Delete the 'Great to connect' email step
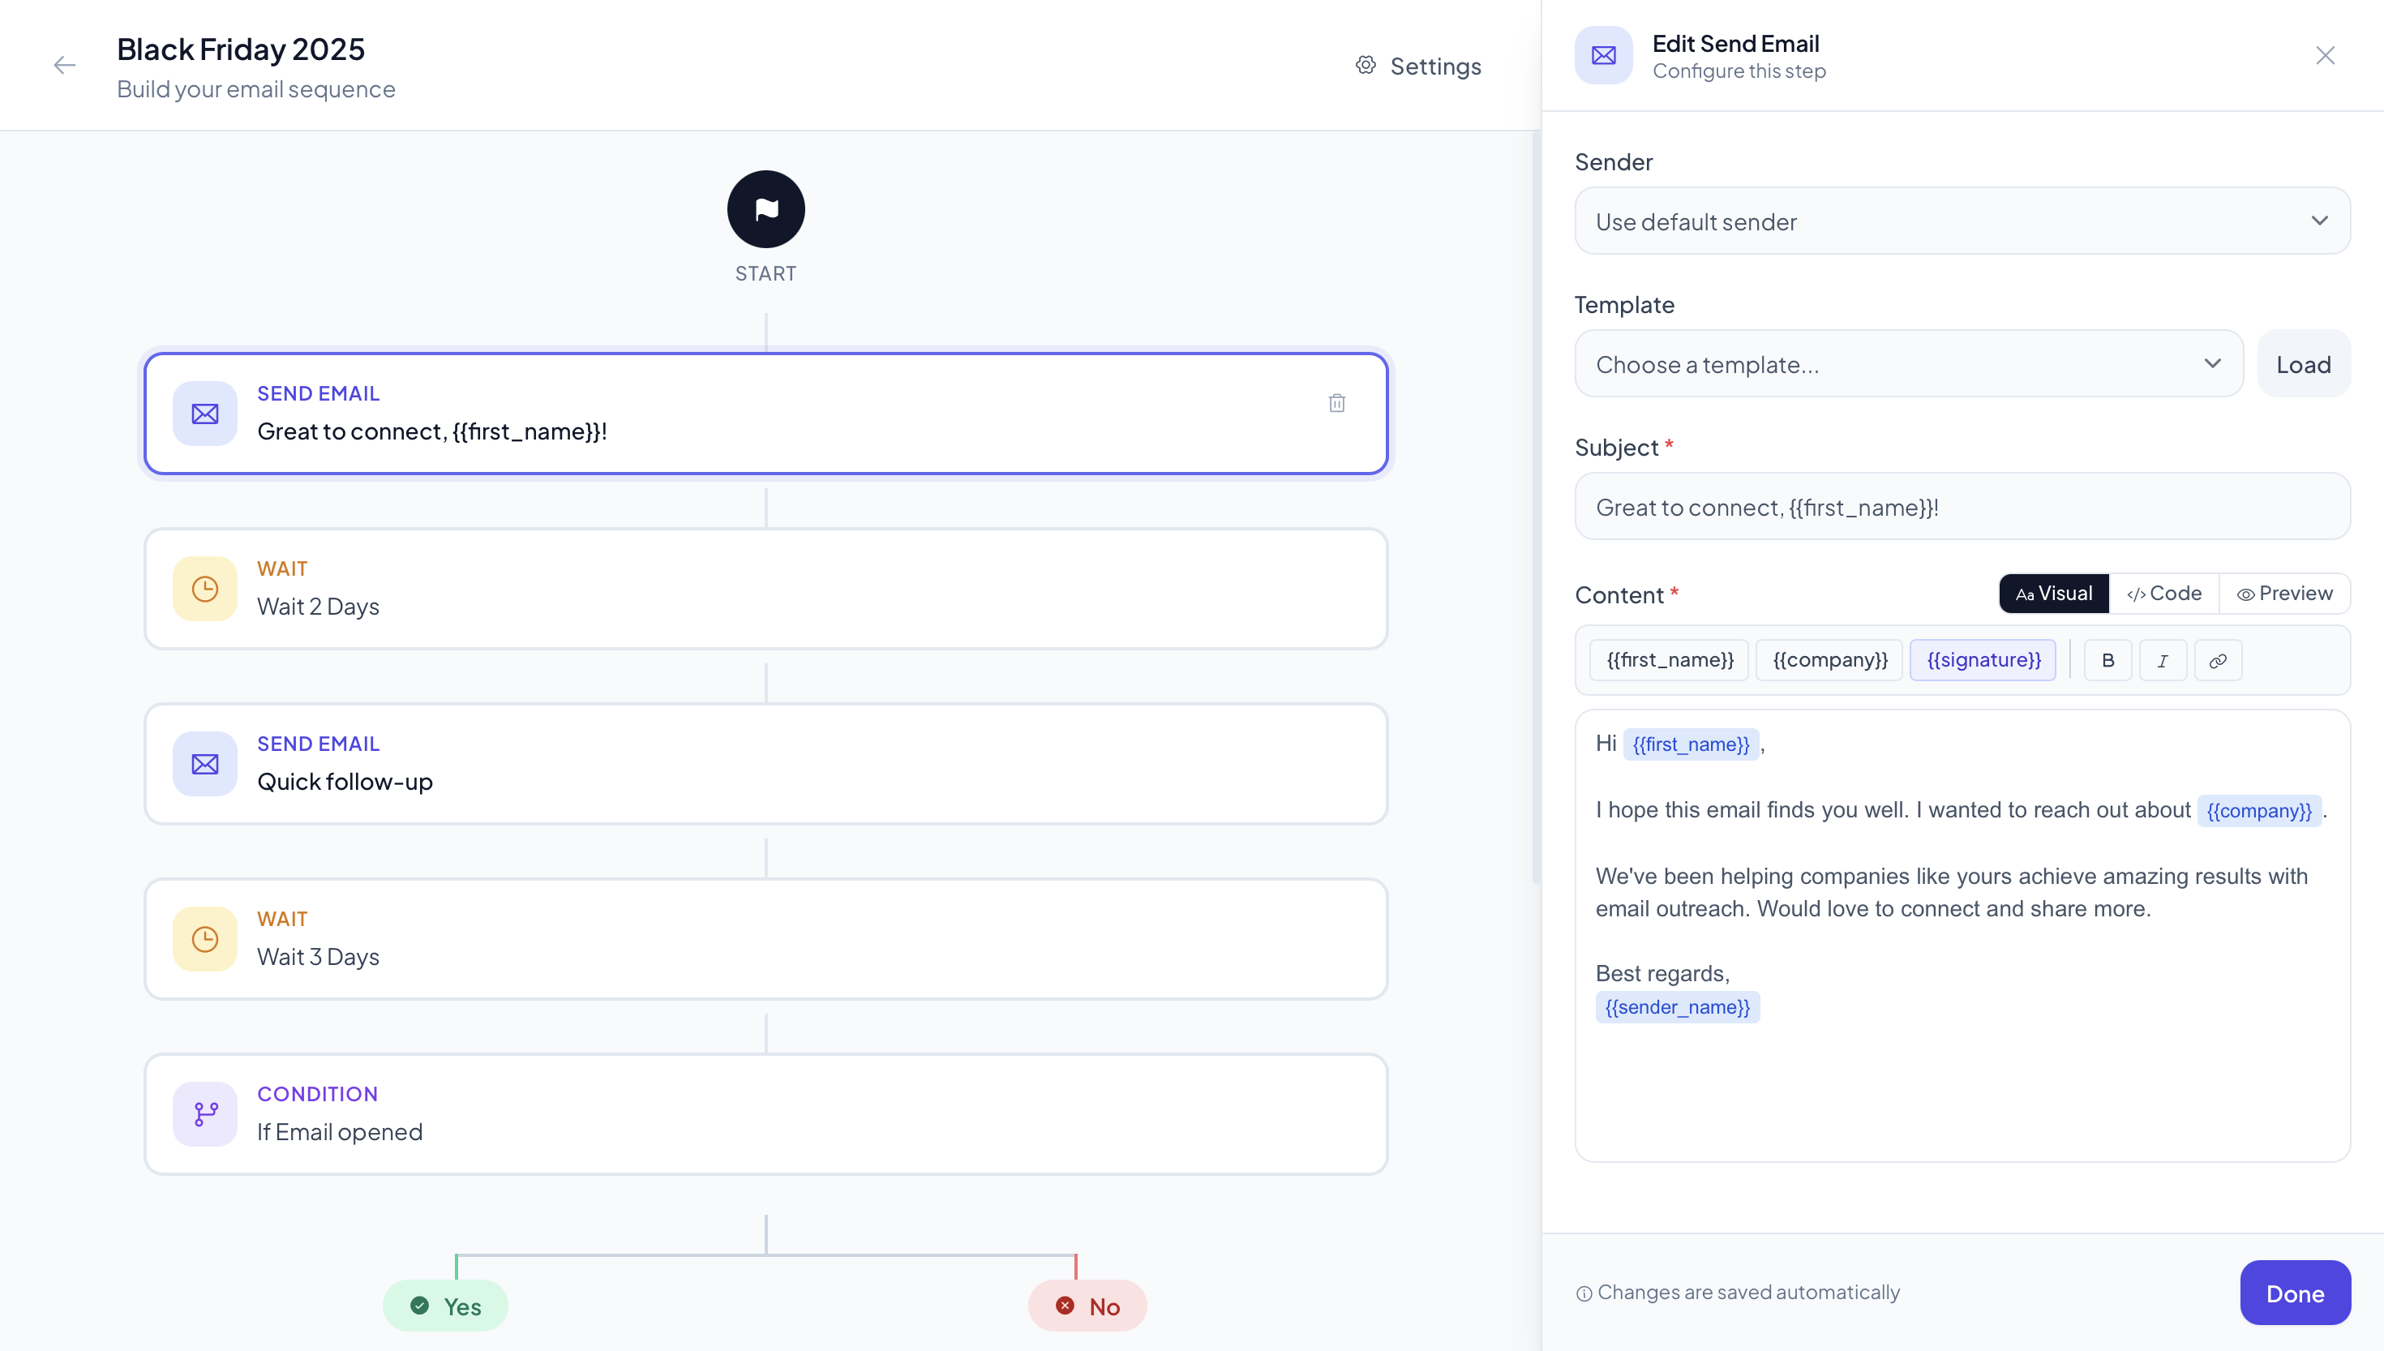This screenshot has height=1351, width=2384. coord(1336,403)
